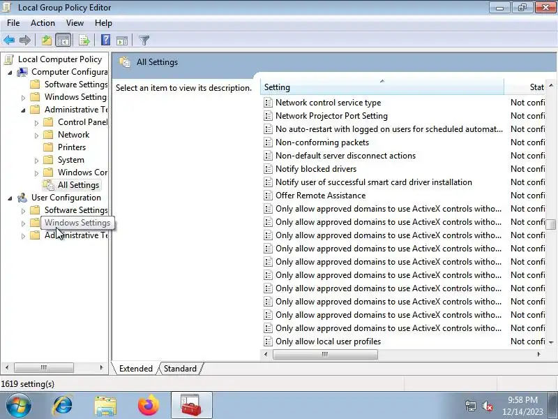
Task: Launch Internet Explorer from the taskbar
Action: 63,406
